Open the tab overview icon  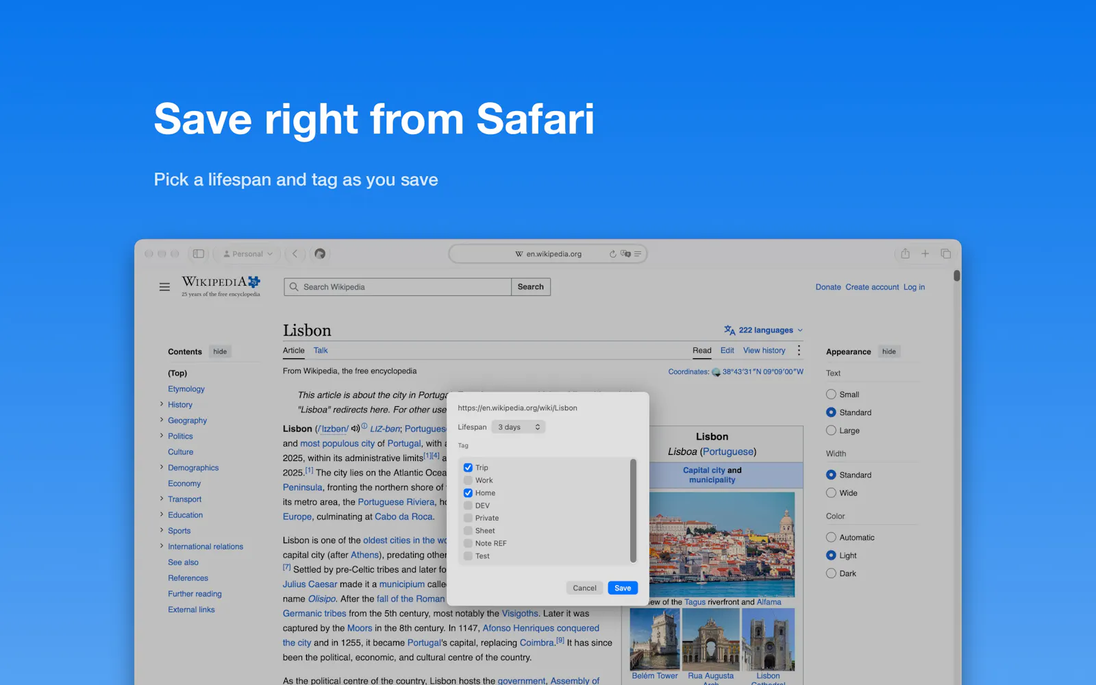pyautogui.click(x=946, y=253)
